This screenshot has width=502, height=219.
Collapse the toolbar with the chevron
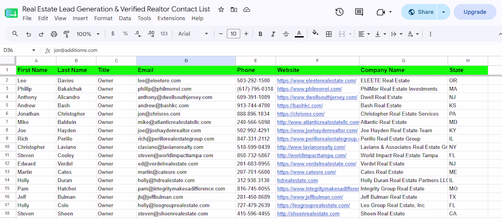(500, 34)
